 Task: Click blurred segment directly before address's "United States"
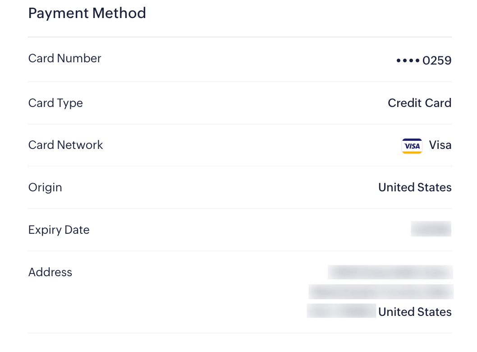358,311
